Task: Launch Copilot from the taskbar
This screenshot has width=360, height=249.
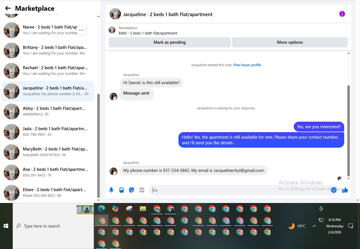Action: point(115,209)
